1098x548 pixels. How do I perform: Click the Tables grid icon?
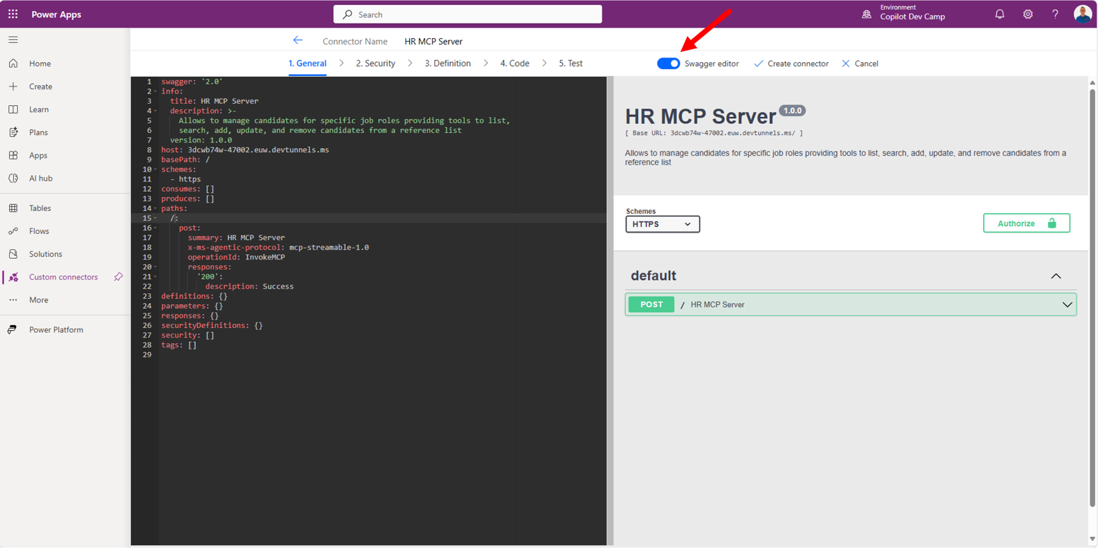pos(13,208)
